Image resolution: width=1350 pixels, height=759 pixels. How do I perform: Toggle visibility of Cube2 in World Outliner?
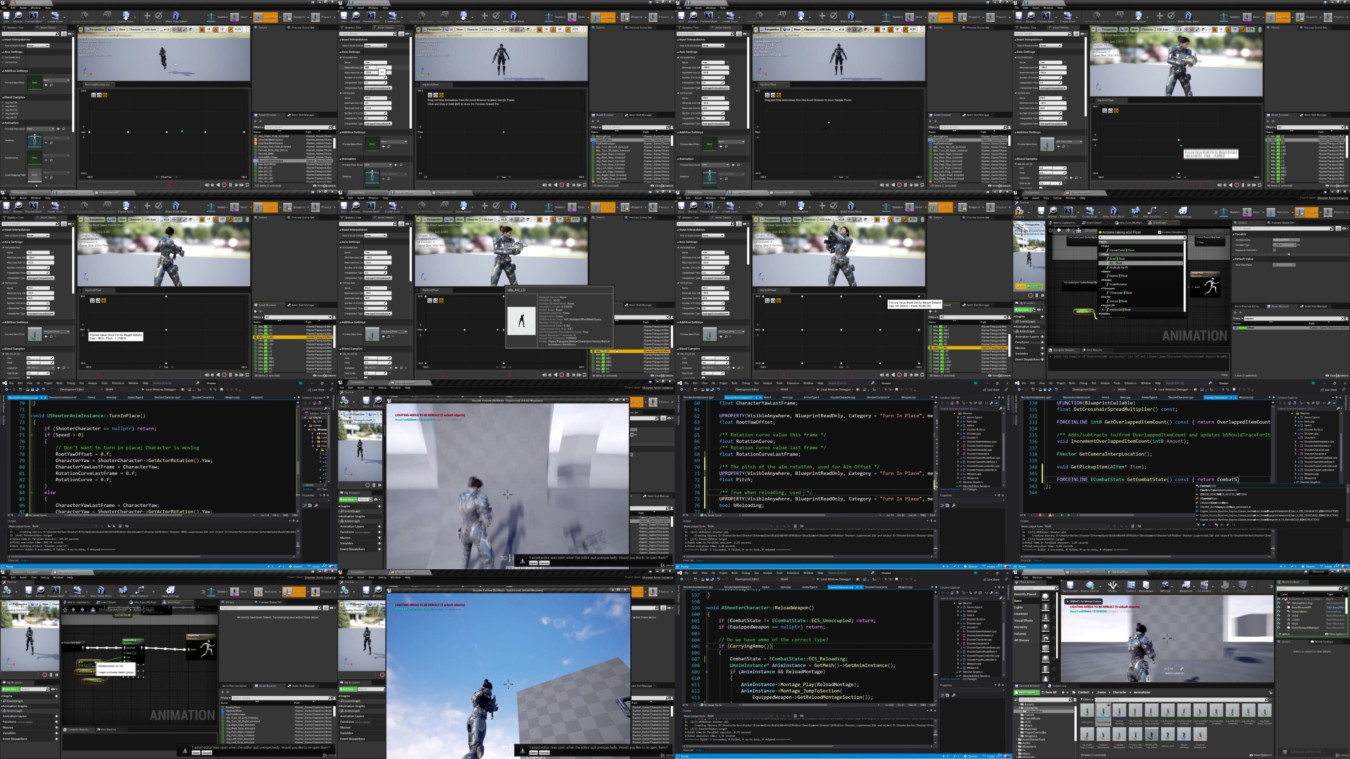[x=1279, y=620]
